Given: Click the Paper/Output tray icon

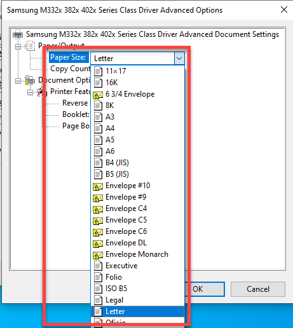Looking at the screenshot, I should tap(30, 46).
